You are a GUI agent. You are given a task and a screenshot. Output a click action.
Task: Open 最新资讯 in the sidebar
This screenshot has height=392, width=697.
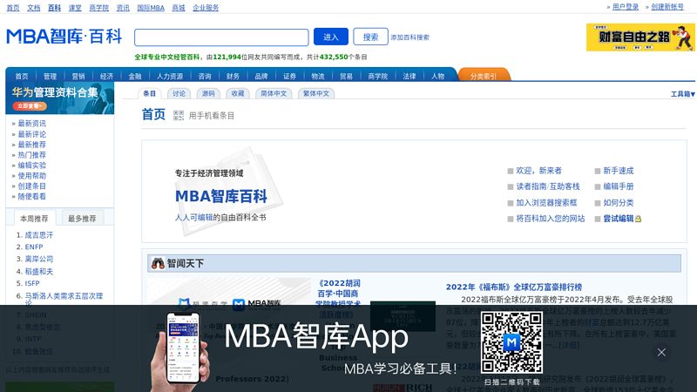tap(32, 124)
